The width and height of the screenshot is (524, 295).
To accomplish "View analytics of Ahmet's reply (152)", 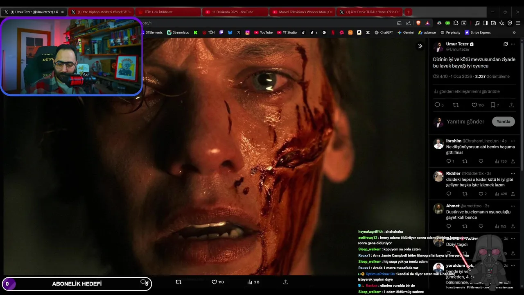I will pyautogui.click(x=501, y=226).
